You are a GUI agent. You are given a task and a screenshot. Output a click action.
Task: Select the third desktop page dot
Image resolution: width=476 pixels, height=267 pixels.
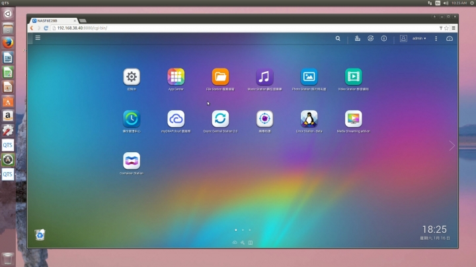[x=250, y=230]
